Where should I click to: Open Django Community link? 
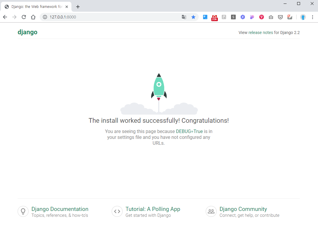[x=243, y=209]
